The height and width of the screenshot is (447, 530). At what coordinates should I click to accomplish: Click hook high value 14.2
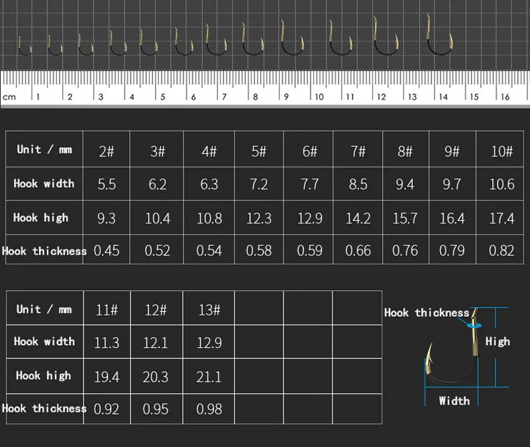[x=358, y=218]
